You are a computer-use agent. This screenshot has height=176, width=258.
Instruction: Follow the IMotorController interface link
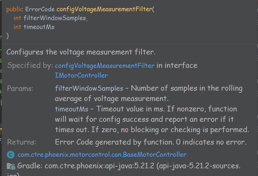pyautogui.click(x=81, y=75)
